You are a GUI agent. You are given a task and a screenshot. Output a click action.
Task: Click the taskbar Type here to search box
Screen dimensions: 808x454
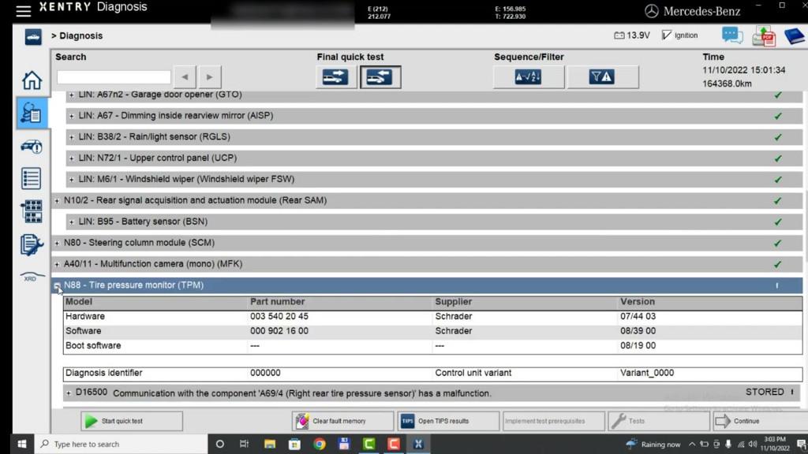(x=121, y=444)
